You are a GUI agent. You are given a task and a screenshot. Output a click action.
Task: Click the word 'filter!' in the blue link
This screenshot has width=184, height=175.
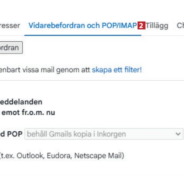pos(133,70)
